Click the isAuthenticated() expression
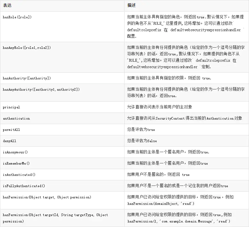 [x=19, y=175]
